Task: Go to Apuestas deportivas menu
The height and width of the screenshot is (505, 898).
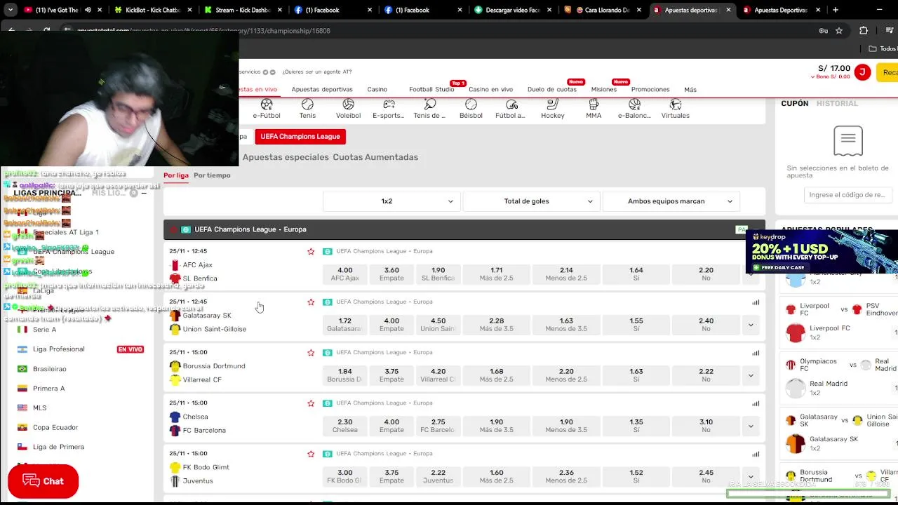Action: click(x=322, y=90)
